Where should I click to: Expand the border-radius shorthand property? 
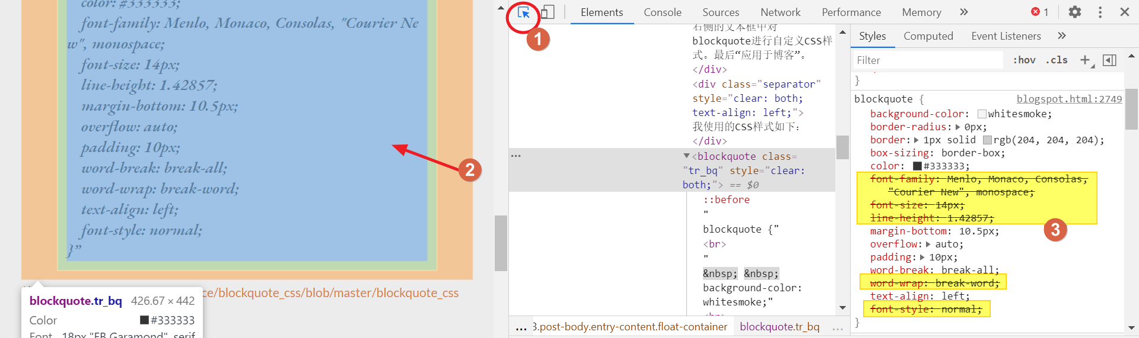(x=957, y=127)
